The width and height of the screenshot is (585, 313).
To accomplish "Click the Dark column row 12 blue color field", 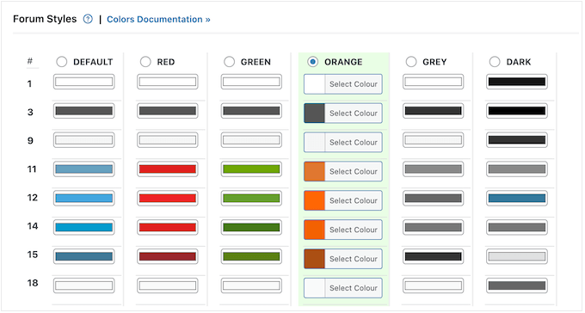I will coord(517,198).
